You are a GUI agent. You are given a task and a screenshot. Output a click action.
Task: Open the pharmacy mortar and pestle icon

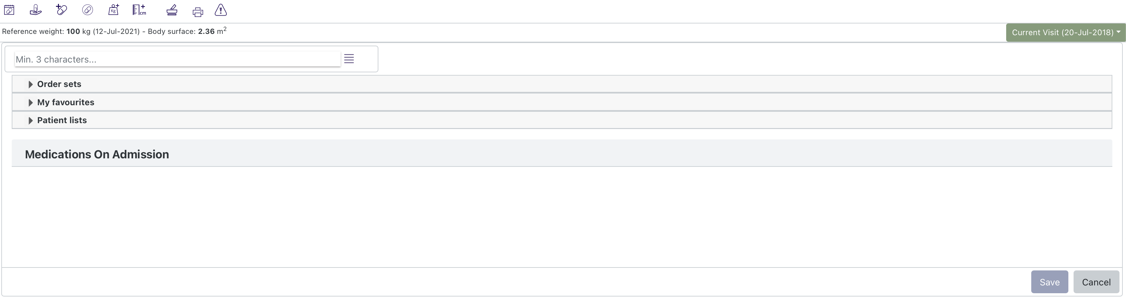pyautogui.click(x=172, y=10)
